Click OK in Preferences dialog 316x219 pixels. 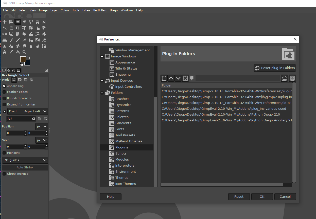click(x=262, y=196)
